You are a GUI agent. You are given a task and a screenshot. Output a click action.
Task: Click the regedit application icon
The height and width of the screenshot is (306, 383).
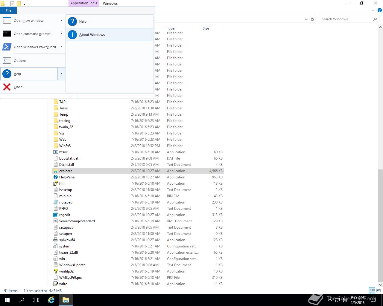pos(55,215)
